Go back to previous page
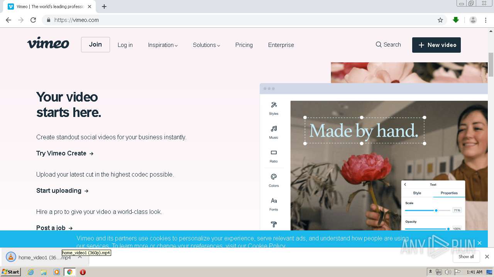Viewport: 494px width, 277px height. click(x=8, y=20)
